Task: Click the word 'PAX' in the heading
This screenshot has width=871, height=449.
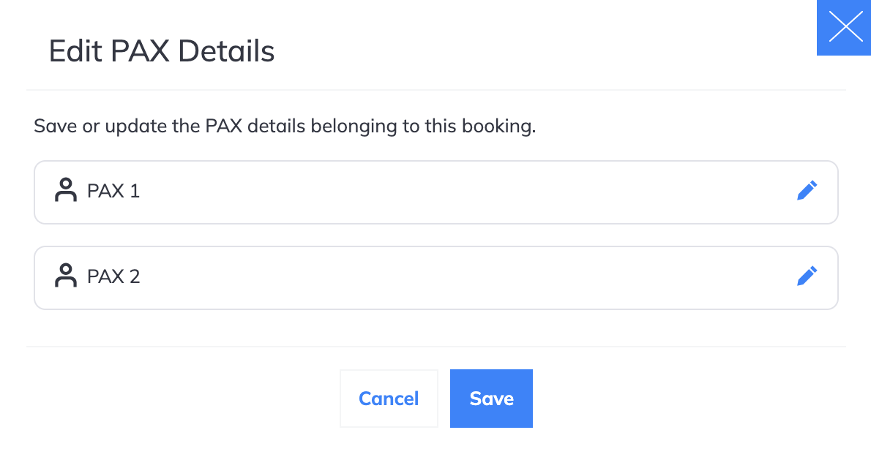Action: (x=140, y=51)
